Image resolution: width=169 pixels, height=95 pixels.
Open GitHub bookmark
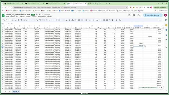click(x=78, y=11)
